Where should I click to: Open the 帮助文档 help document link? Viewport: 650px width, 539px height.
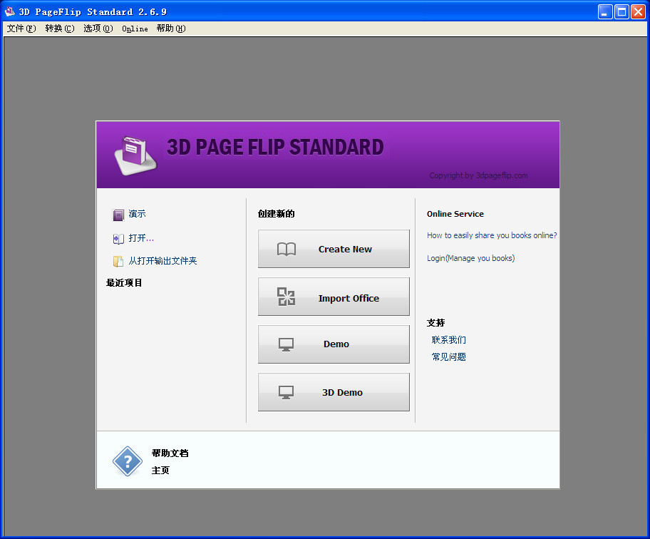tap(170, 453)
